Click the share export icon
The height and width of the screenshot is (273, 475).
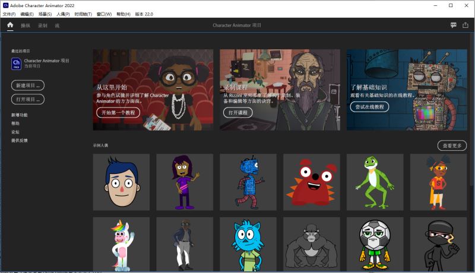(x=465, y=26)
